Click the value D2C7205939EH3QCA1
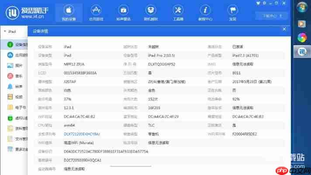 [83, 160]
